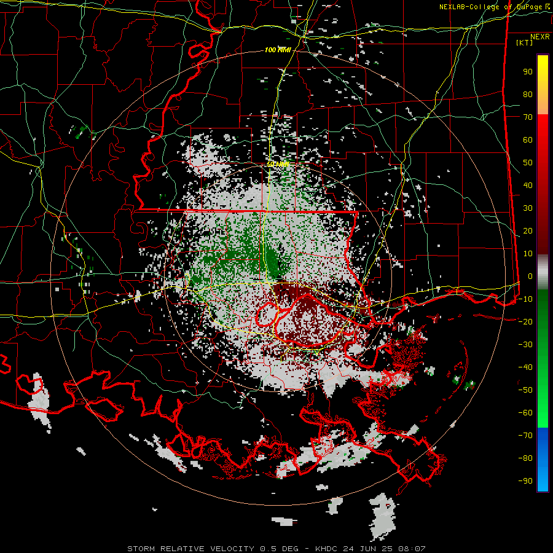
Task: Click the STORM RELATIVE VELOCITY caption text
Action: 190,549
